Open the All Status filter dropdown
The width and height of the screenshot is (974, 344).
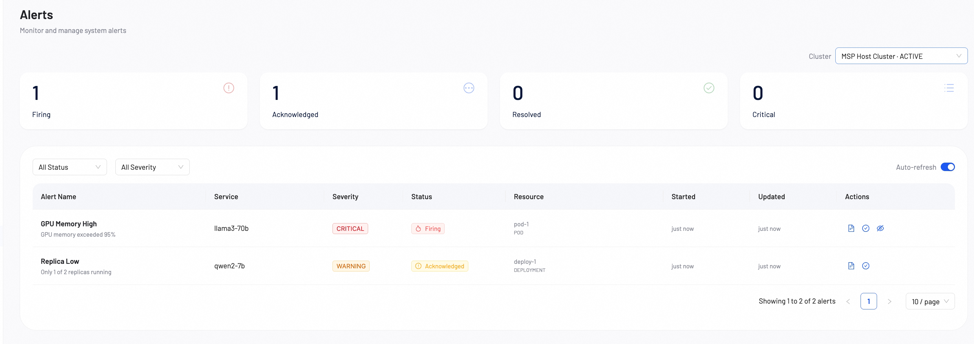point(69,167)
